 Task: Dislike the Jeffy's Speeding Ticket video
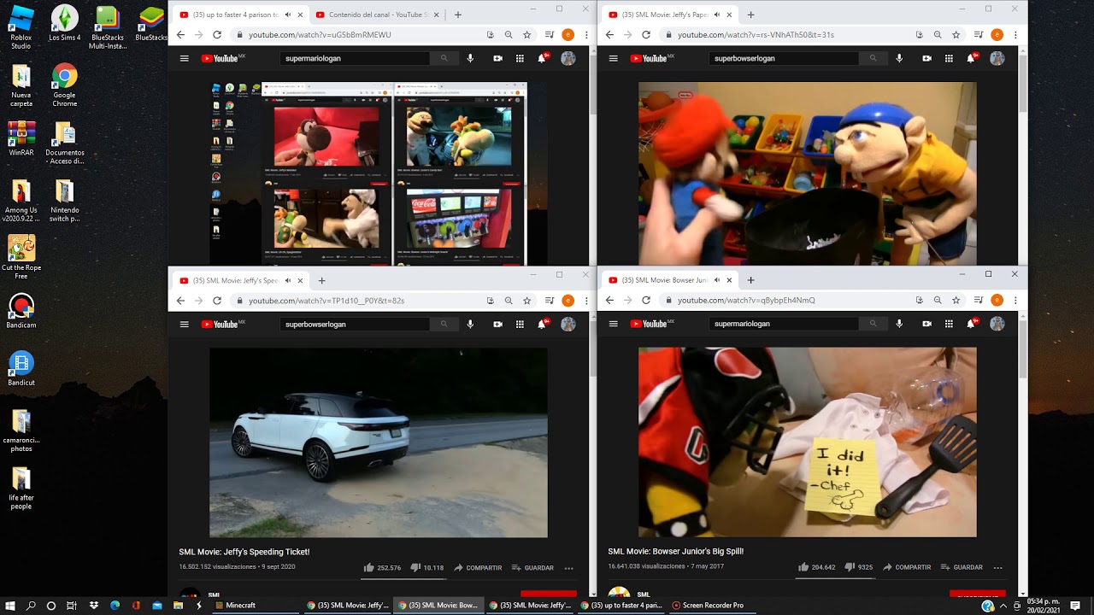pyautogui.click(x=427, y=567)
